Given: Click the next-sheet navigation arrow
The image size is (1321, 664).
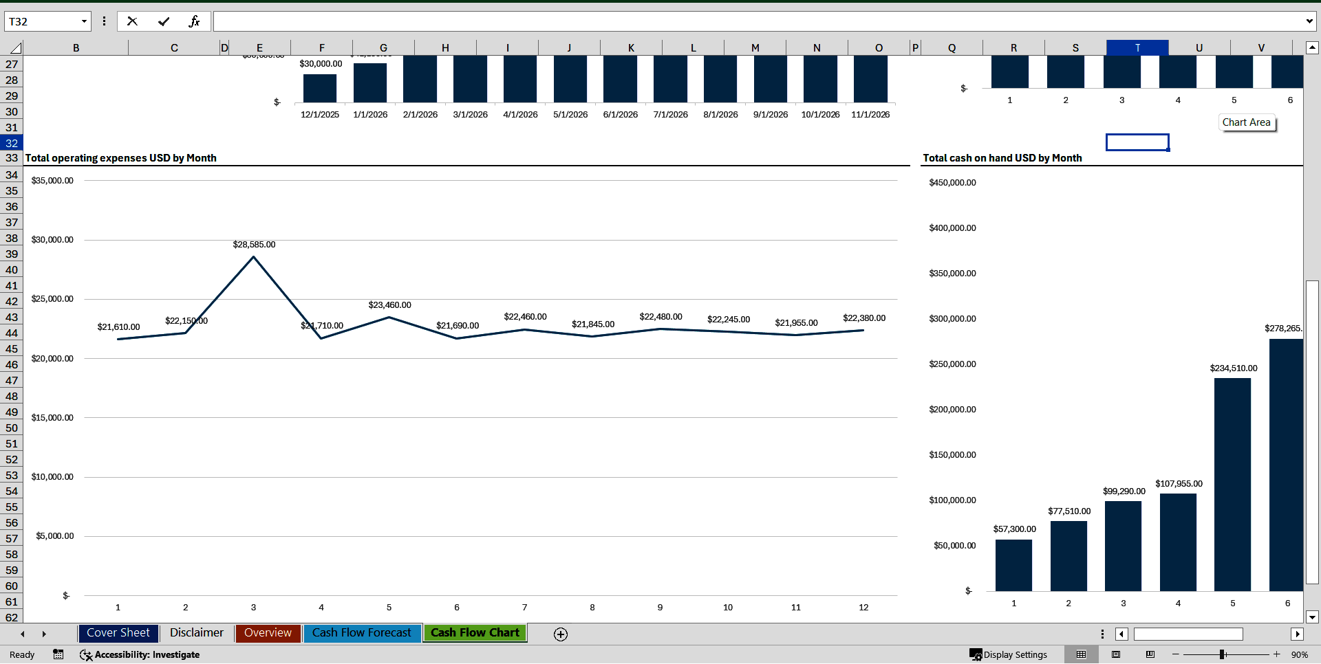Looking at the screenshot, I should (x=44, y=634).
